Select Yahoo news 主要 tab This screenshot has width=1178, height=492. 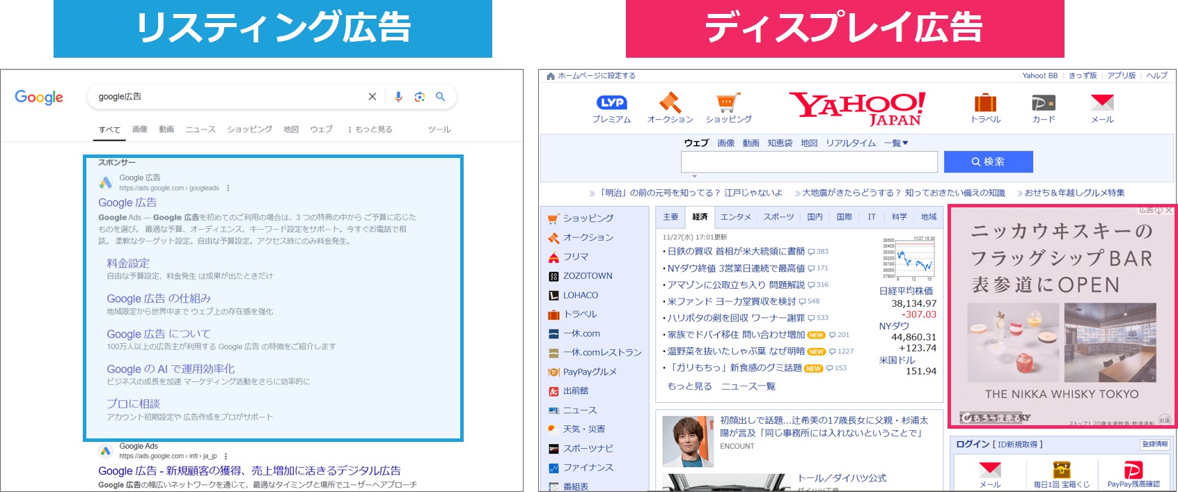coord(670,217)
